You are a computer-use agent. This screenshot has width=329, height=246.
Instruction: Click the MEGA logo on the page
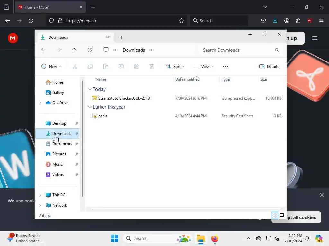tap(13, 38)
